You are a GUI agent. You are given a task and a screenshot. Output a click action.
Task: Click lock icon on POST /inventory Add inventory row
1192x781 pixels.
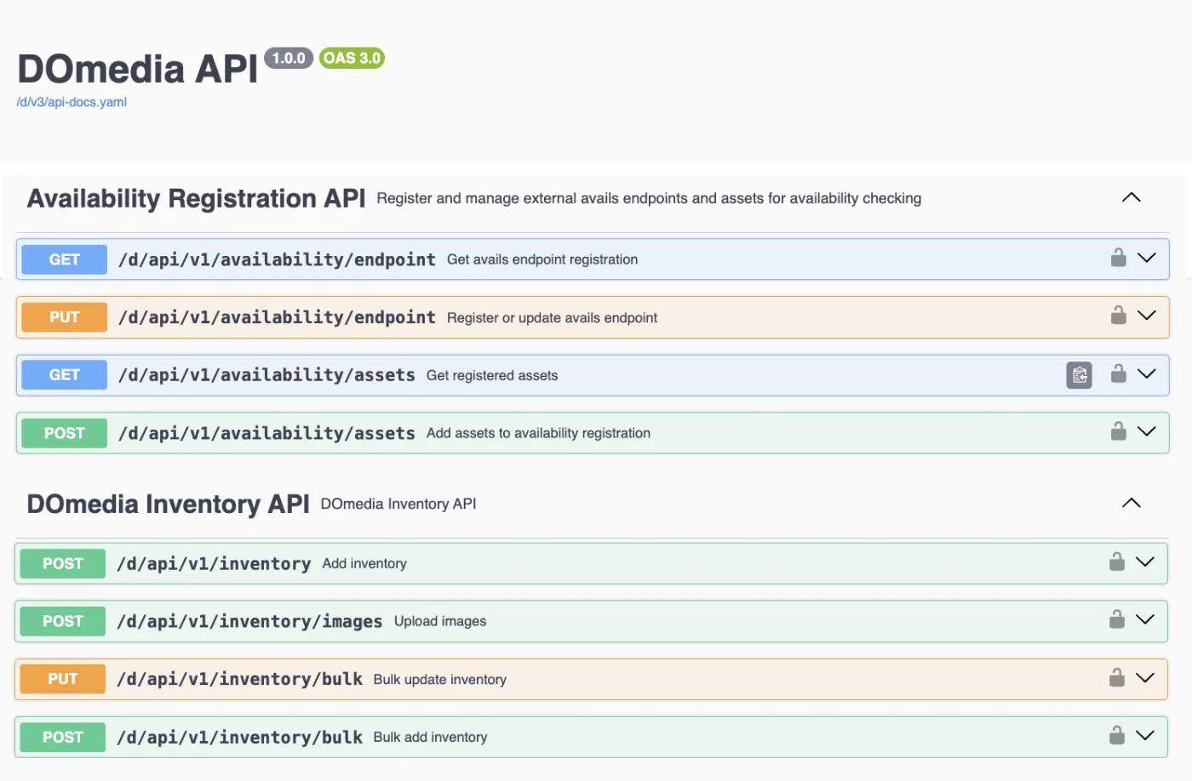1116,562
